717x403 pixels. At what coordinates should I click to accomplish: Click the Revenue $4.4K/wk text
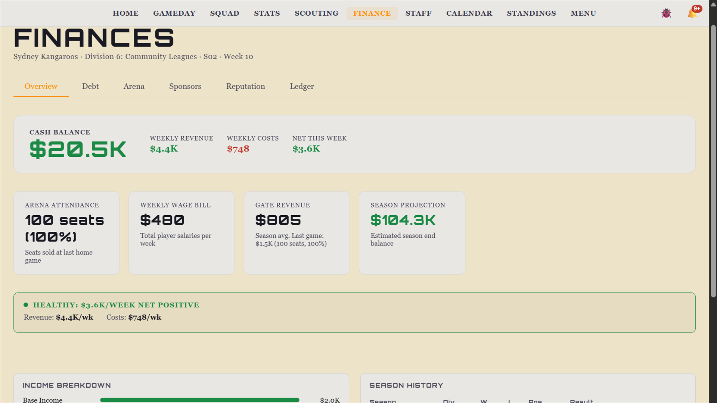point(59,318)
